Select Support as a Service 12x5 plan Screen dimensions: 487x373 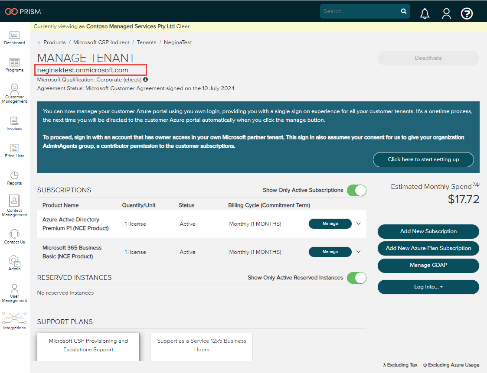202,347
